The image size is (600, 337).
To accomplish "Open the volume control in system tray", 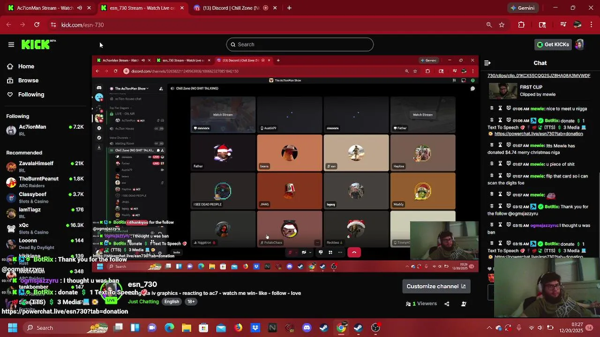I will [x=540, y=328].
